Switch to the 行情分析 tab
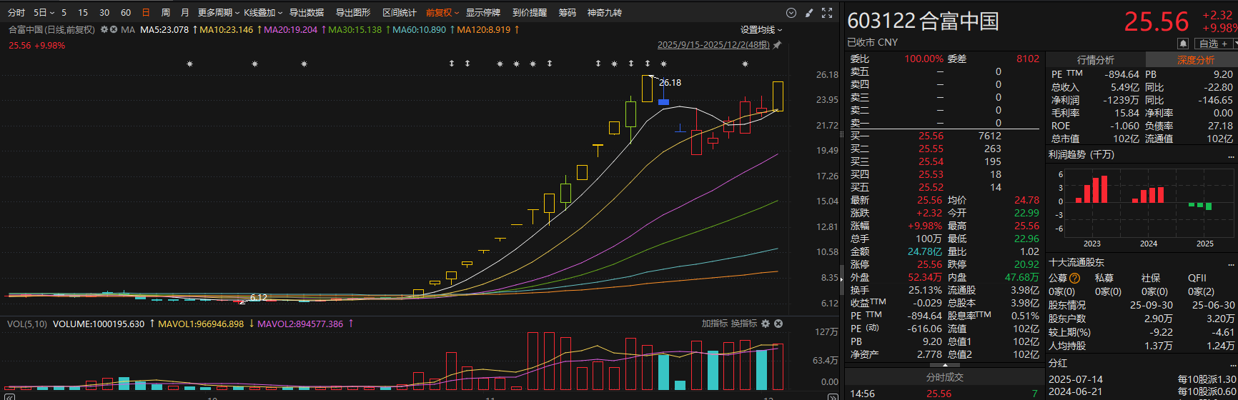Image resolution: width=1238 pixels, height=400 pixels. coord(1095,60)
